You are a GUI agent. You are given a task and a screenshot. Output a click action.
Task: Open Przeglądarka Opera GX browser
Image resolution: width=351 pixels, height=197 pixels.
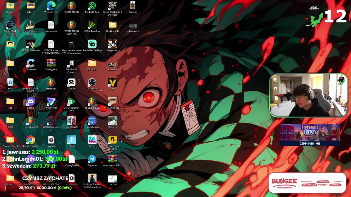(x=51, y=124)
